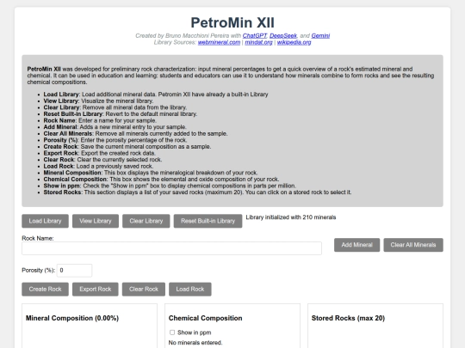
Task: Open the ChatGPT link
Action: 254,35
